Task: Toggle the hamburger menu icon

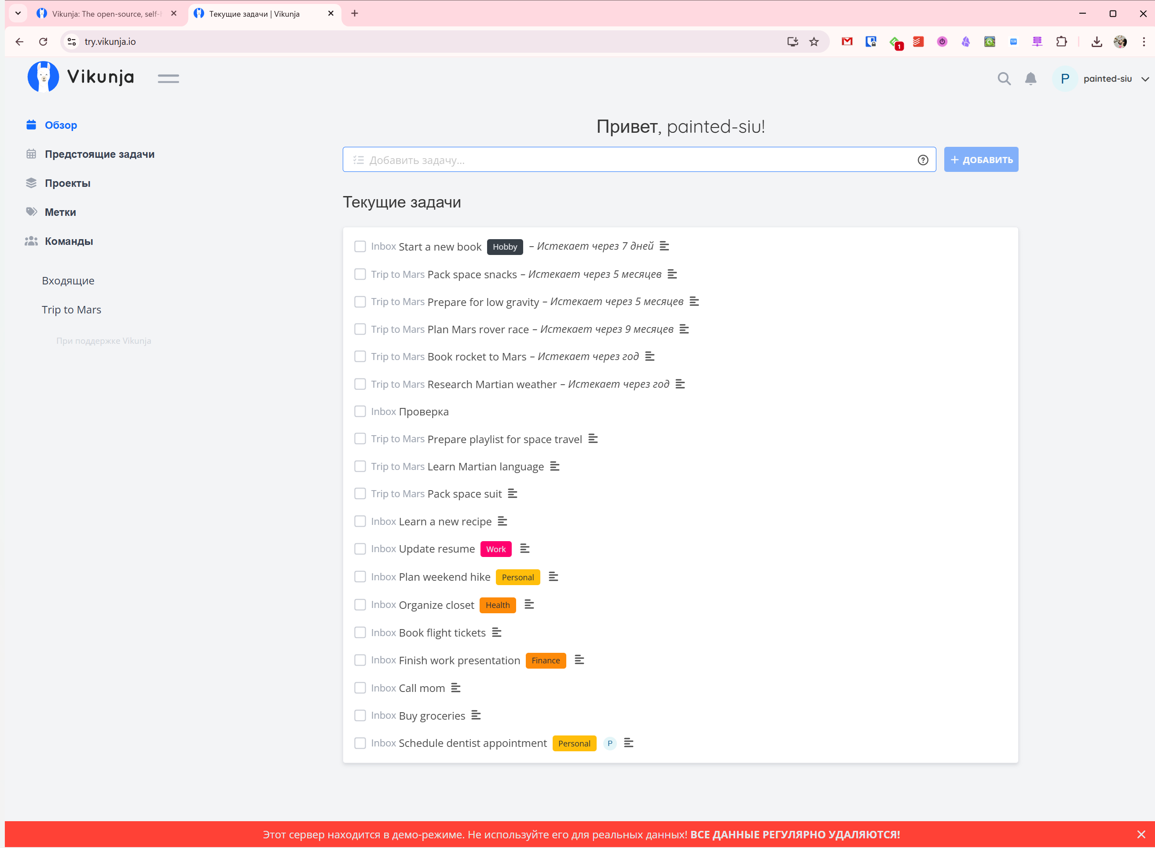Action: (x=168, y=79)
